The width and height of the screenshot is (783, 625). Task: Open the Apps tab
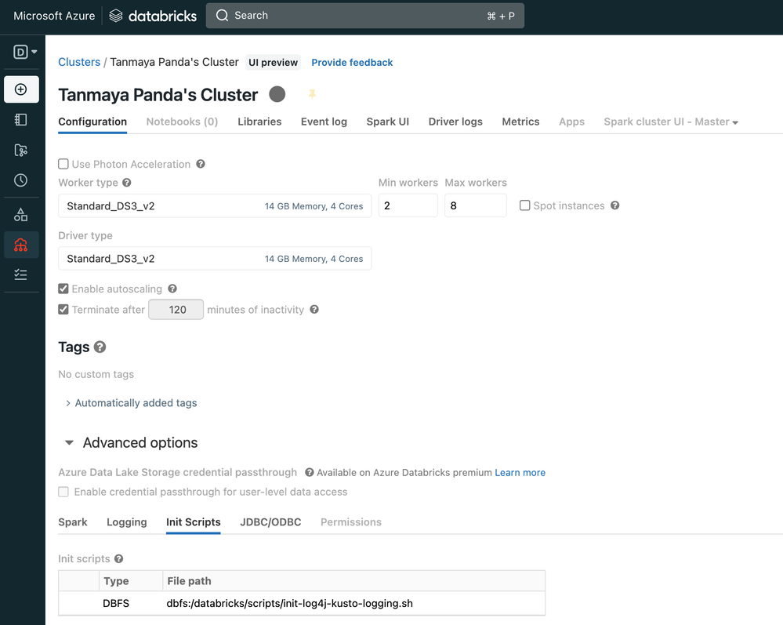[571, 122]
